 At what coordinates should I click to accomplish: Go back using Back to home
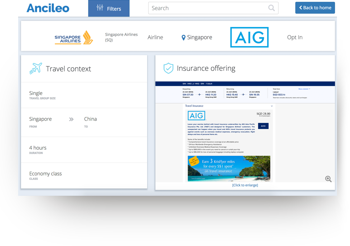point(315,8)
